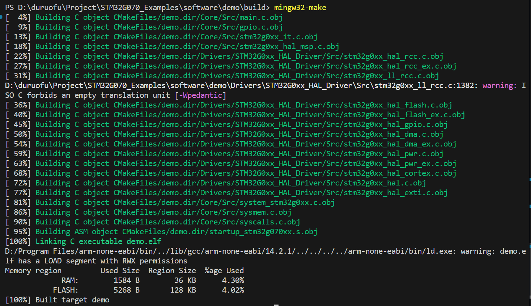Click the Built target demo line
The width and height of the screenshot is (531, 306).
click(x=72, y=300)
